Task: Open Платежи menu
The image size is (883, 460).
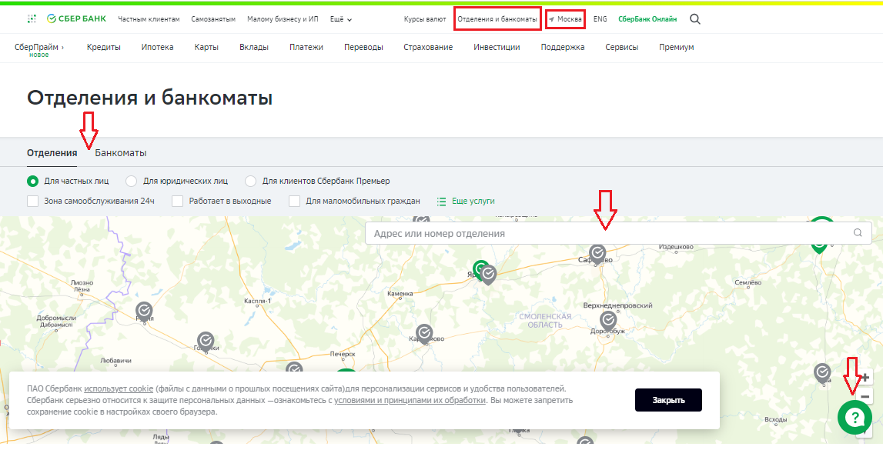Action: 306,47
